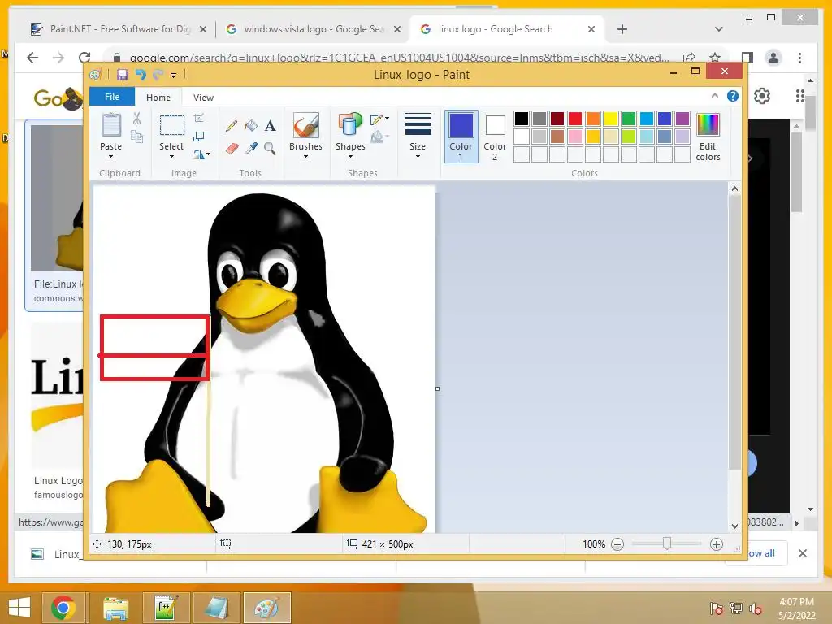Click the Shapes gallery icon
The image size is (832, 624).
pyautogui.click(x=350, y=126)
